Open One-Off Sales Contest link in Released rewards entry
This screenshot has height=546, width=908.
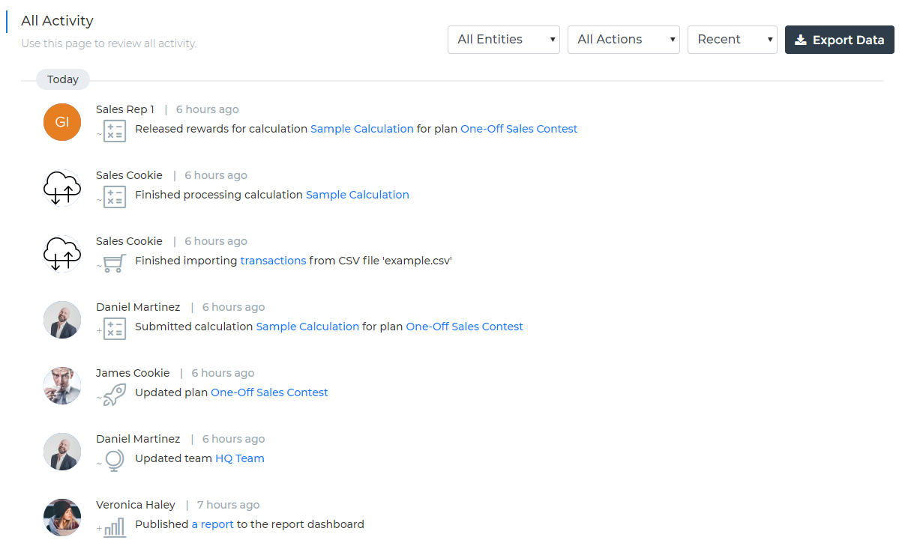(x=519, y=129)
